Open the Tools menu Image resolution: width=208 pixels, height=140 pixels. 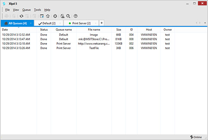point(37,10)
